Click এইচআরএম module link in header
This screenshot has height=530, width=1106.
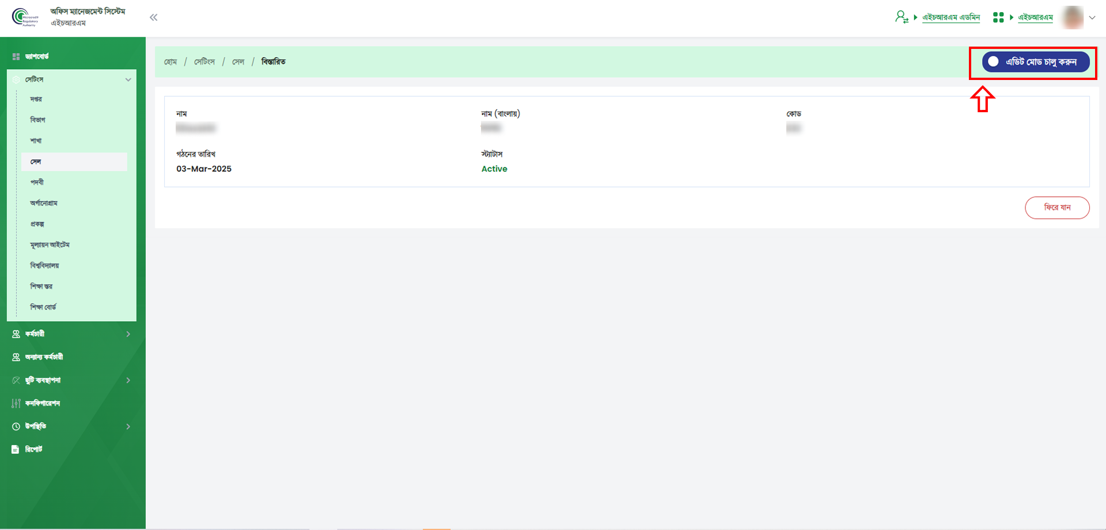point(1035,17)
